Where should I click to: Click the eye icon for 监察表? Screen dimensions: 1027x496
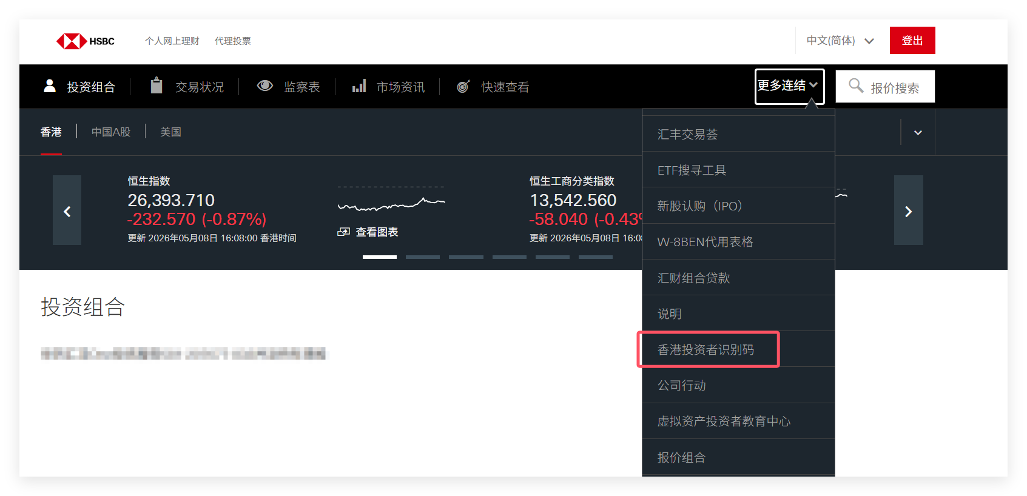tap(265, 85)
